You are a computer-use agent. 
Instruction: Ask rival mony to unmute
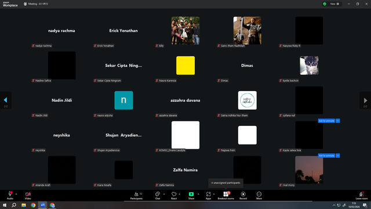[326, 156]
